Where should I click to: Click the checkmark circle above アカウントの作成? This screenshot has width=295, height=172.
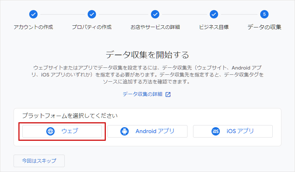tap(33, 14)
